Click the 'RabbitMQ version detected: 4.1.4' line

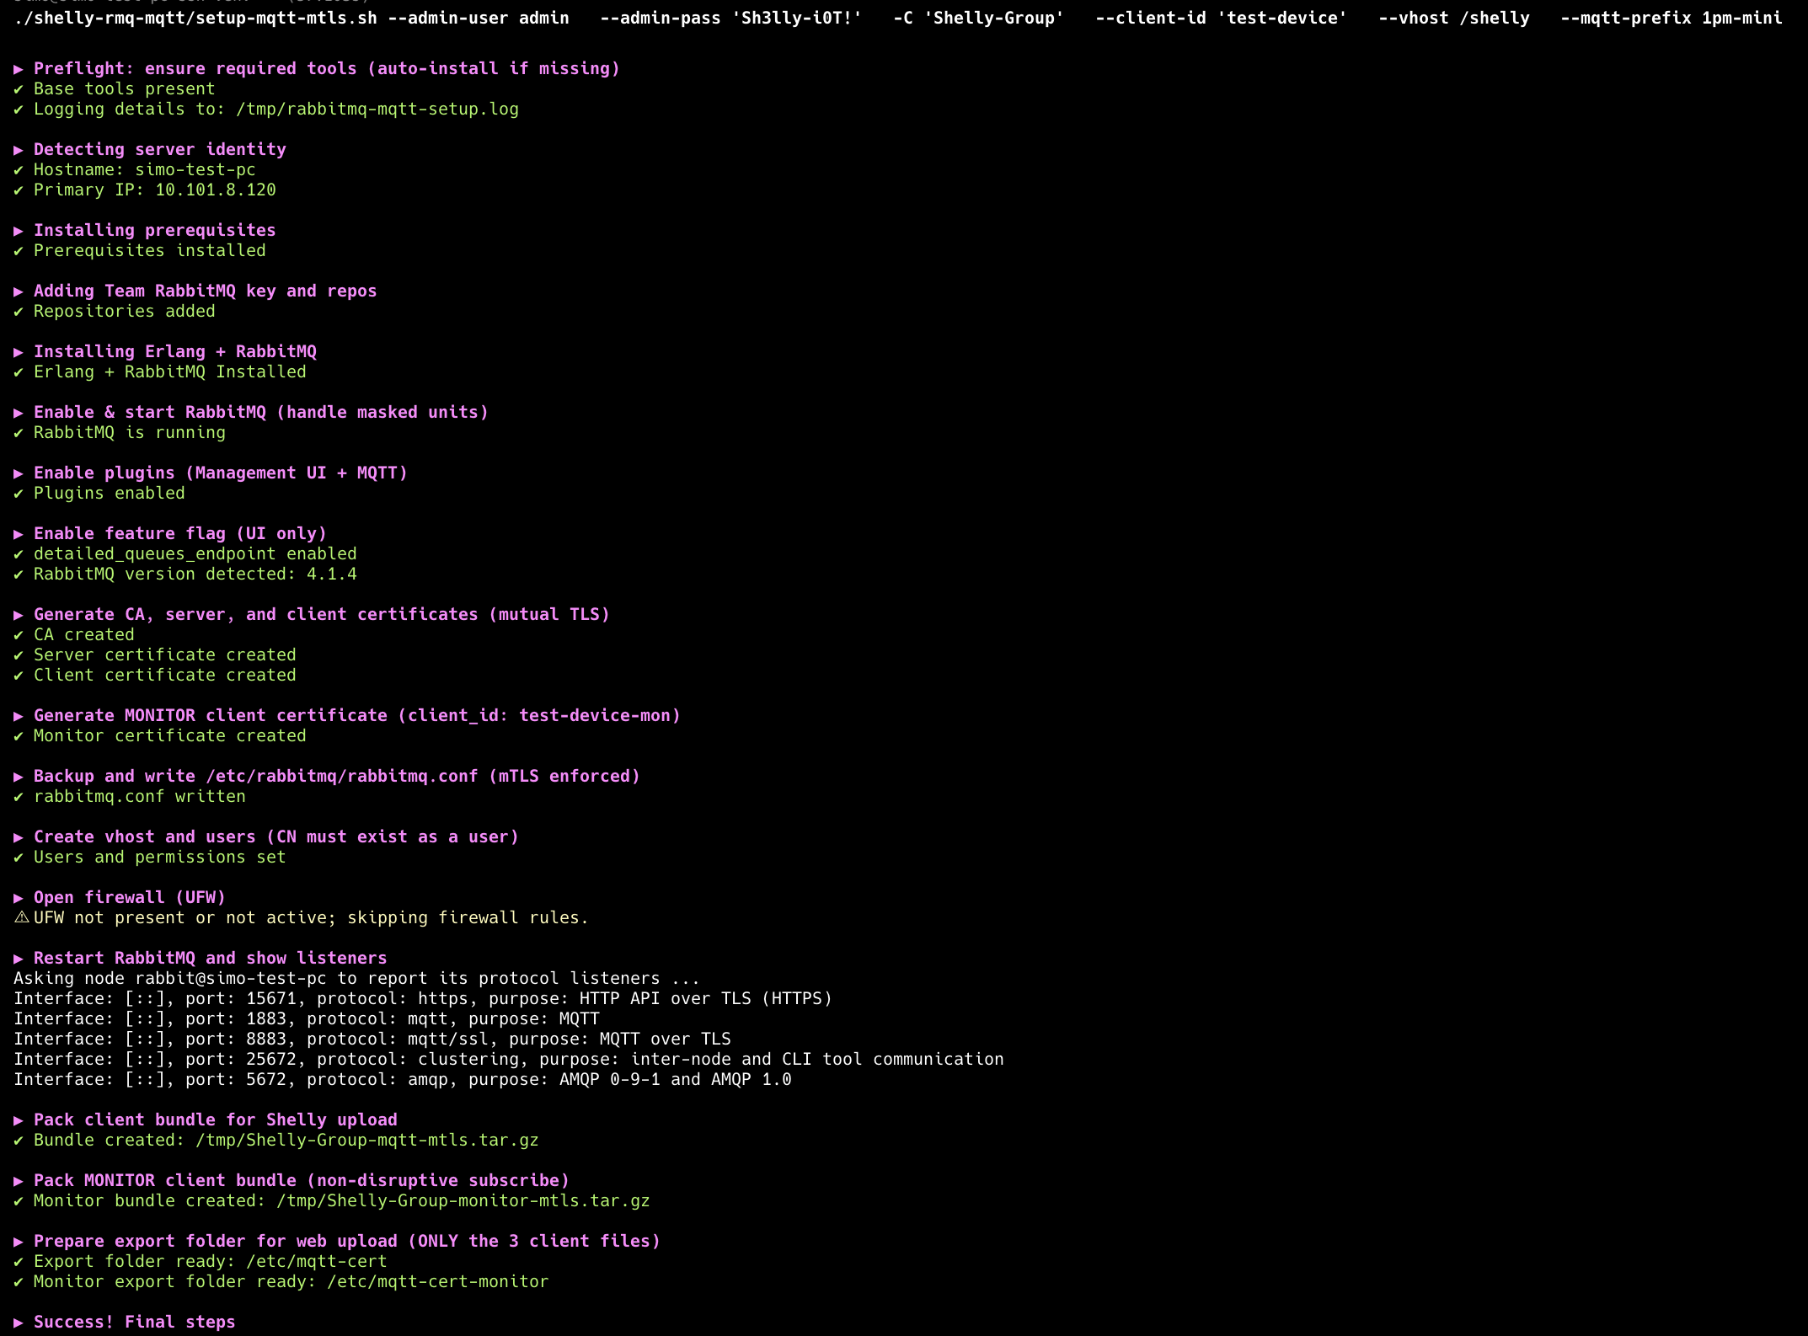coord(195,574)
